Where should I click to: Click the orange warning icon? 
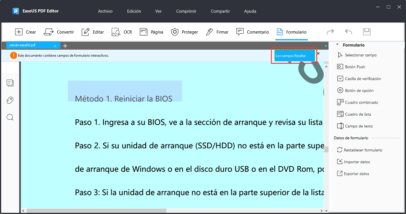[13, 56]
